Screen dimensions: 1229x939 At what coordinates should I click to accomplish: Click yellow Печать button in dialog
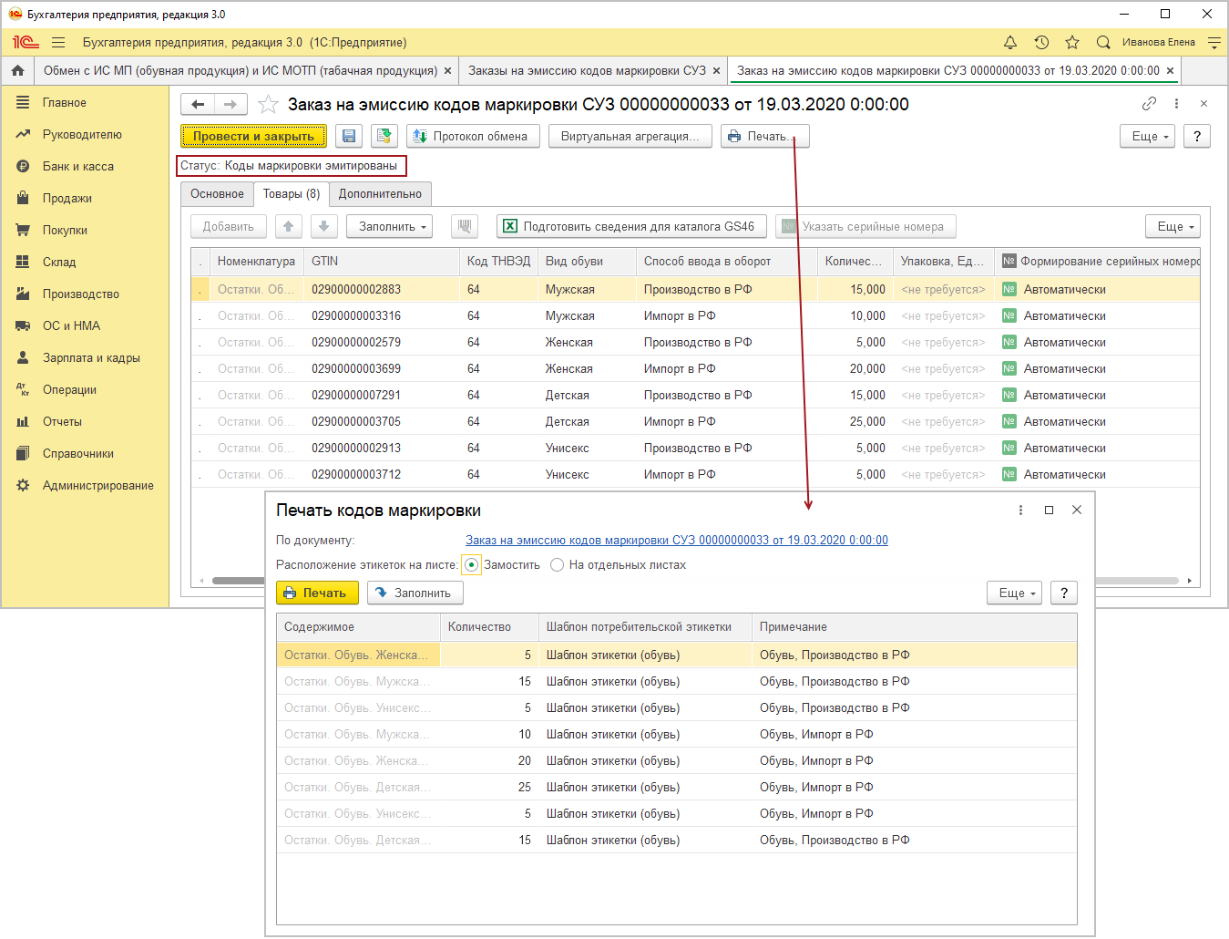click(x=317, y=593)
